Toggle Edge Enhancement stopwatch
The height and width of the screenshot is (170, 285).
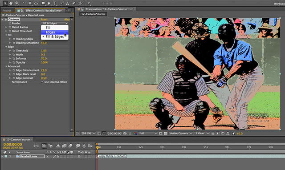click(x=14, y=70)
